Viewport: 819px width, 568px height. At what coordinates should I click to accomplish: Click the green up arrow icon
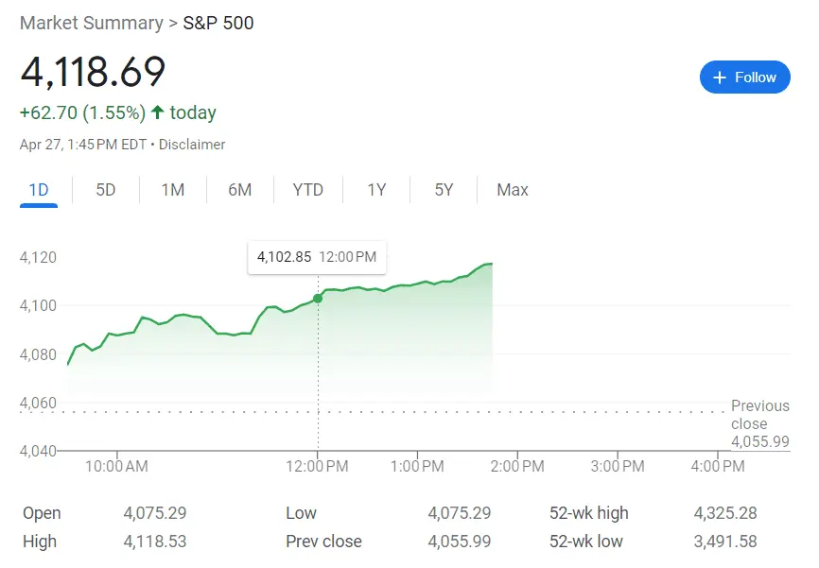158,112
